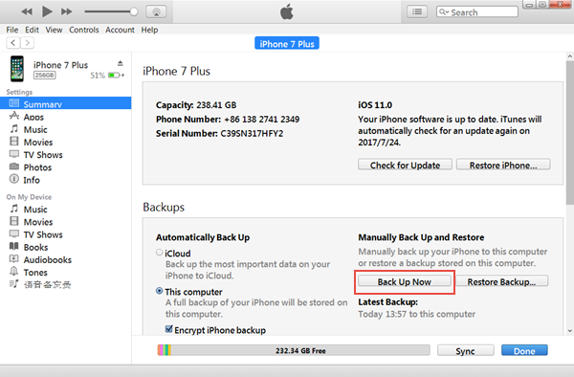Click the vertical scrollbar down arrow
This screenshot has width=574, height=377.
click(569, 331)
